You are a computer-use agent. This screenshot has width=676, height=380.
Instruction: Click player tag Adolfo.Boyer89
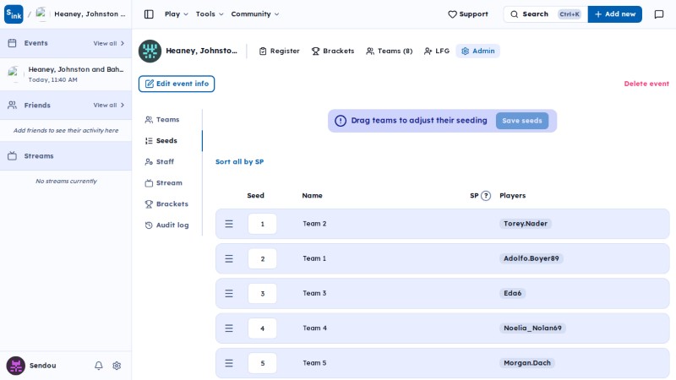[532, 258]
